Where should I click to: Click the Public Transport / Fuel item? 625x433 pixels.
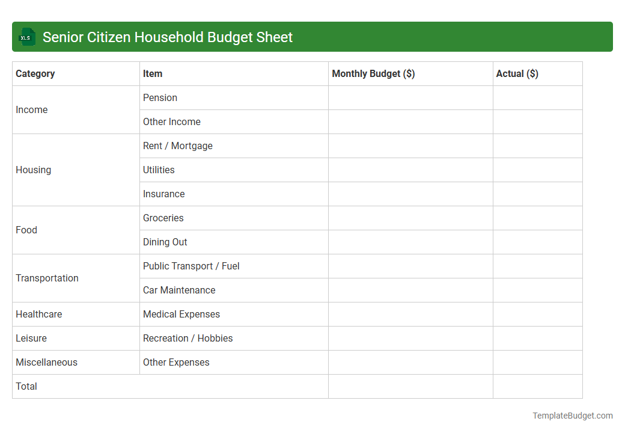191,266
